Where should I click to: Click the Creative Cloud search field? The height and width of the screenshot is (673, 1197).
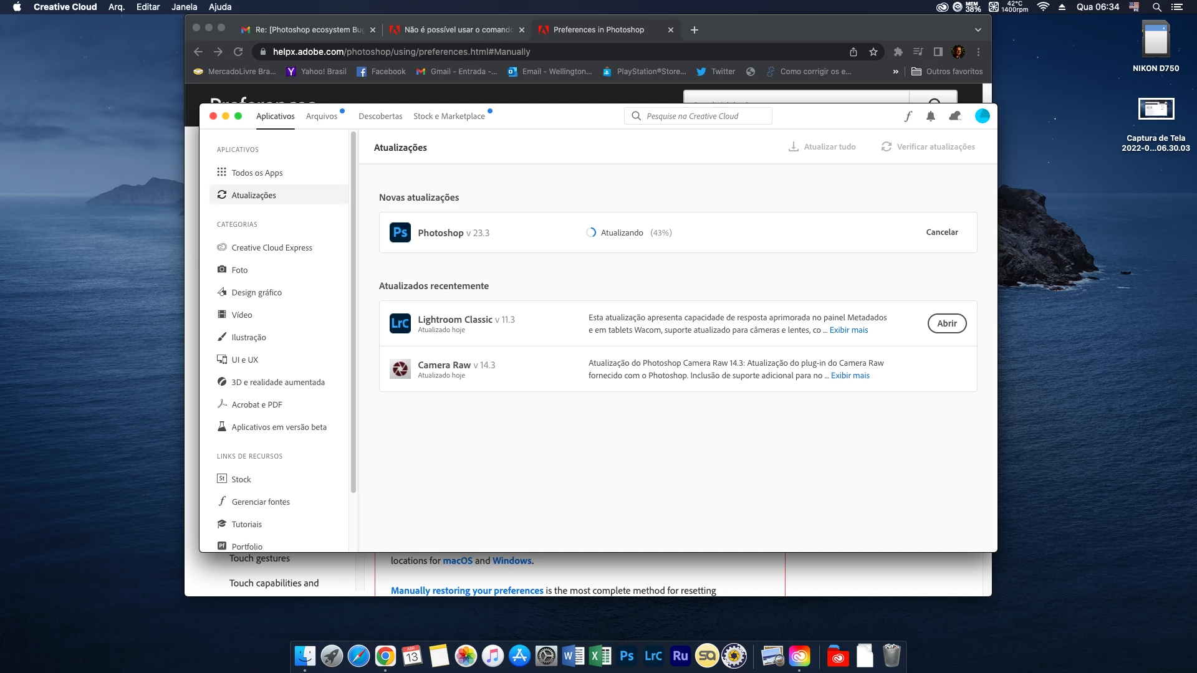(698, 117)
